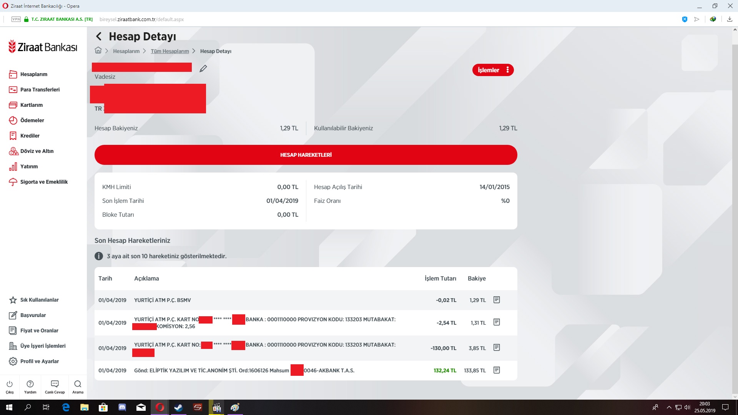This screenshot has width=738, height=415.
Task: Open Steam from the Windows taskbar
Action: [178, 407]
